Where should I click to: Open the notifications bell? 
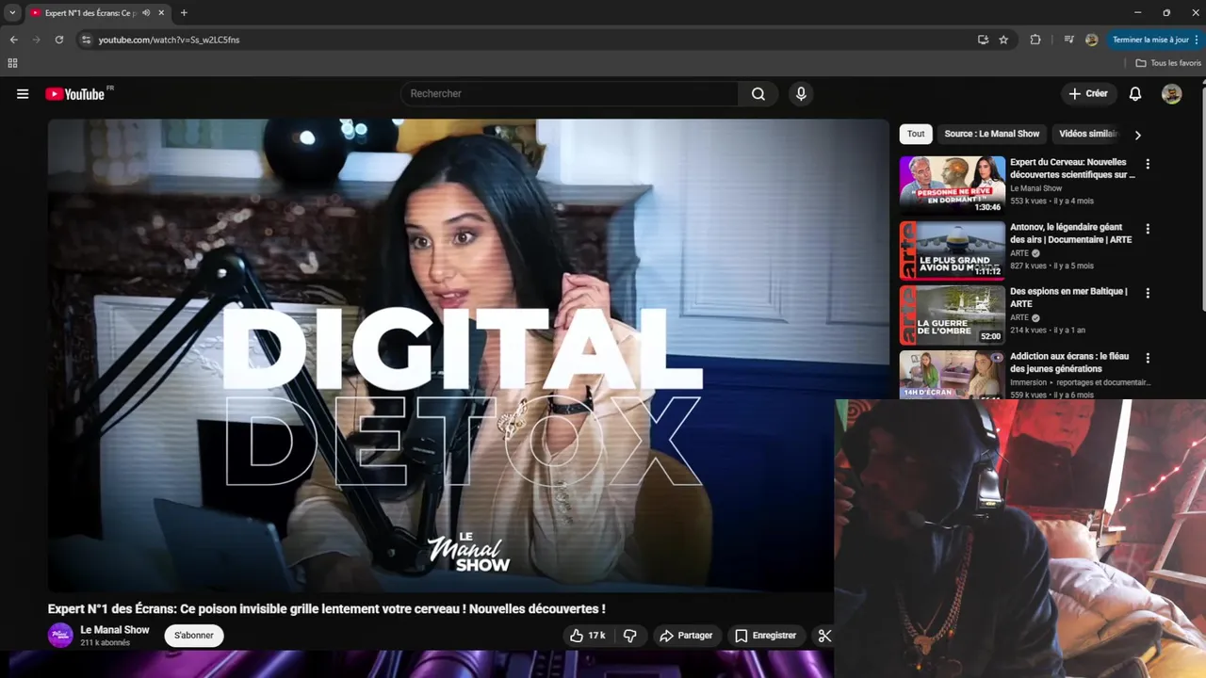tap(1135, 94)
